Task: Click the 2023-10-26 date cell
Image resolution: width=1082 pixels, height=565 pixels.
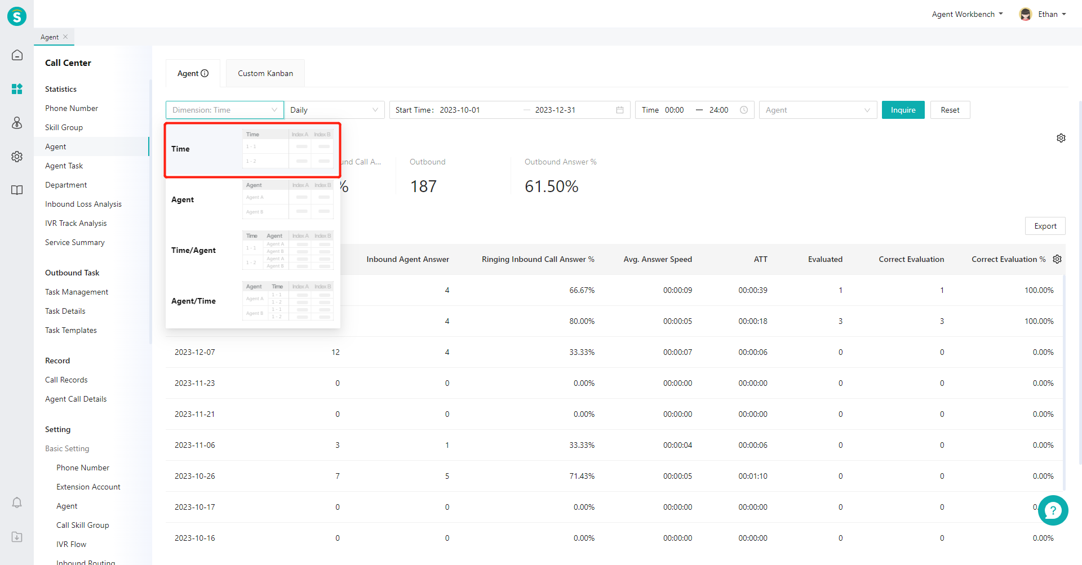Action: click(x=195, y=476)
